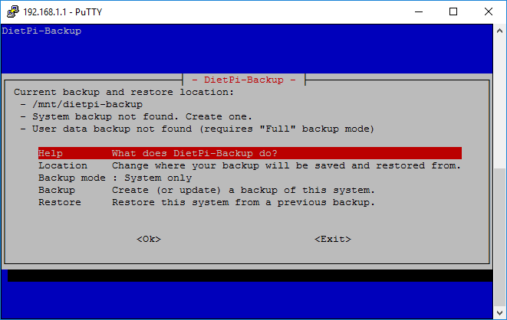Open the PuTTY system menu icon
This screenshot has width=507, height=320.
[x=13, y=11]
